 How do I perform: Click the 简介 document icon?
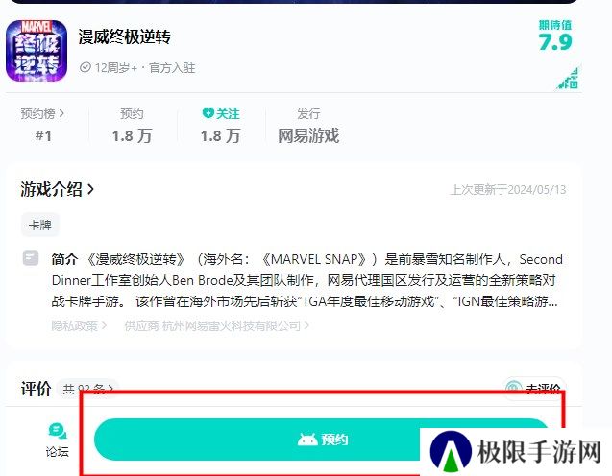(31, 258)
